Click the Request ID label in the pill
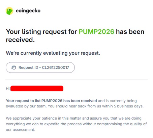The width and height of the screenshot is (153, 138). pyautogui.click(x=28, y=67)
